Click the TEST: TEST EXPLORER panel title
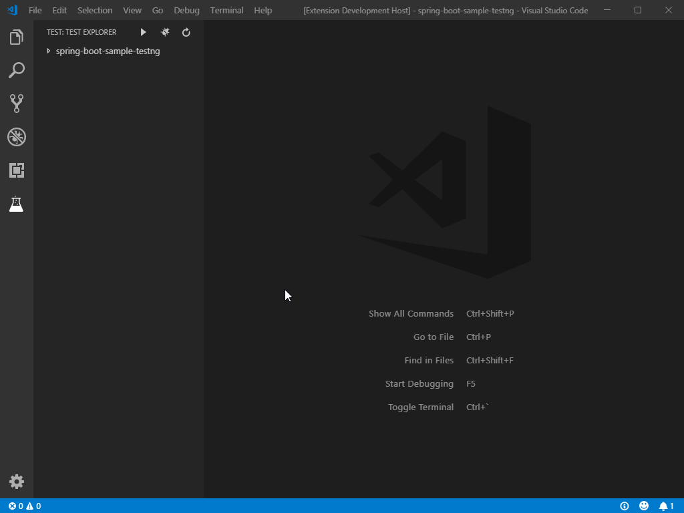The width and height of the screenshot is (684, 513). pos(81,32)
